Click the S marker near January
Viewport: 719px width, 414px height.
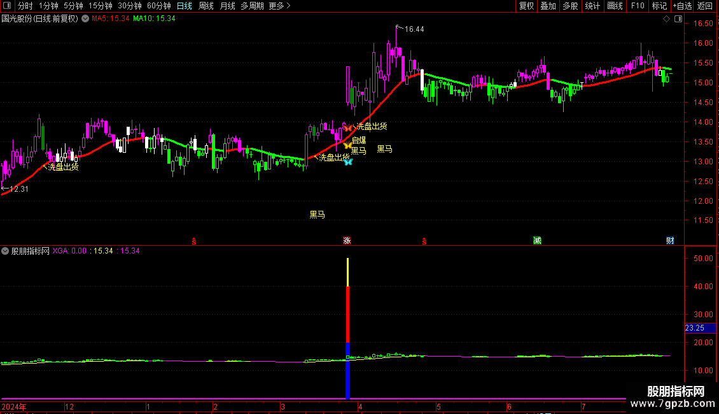[194, 241]
